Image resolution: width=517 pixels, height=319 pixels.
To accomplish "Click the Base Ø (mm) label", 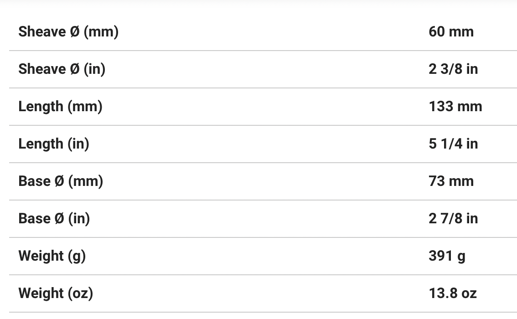I will pos(61,181).
